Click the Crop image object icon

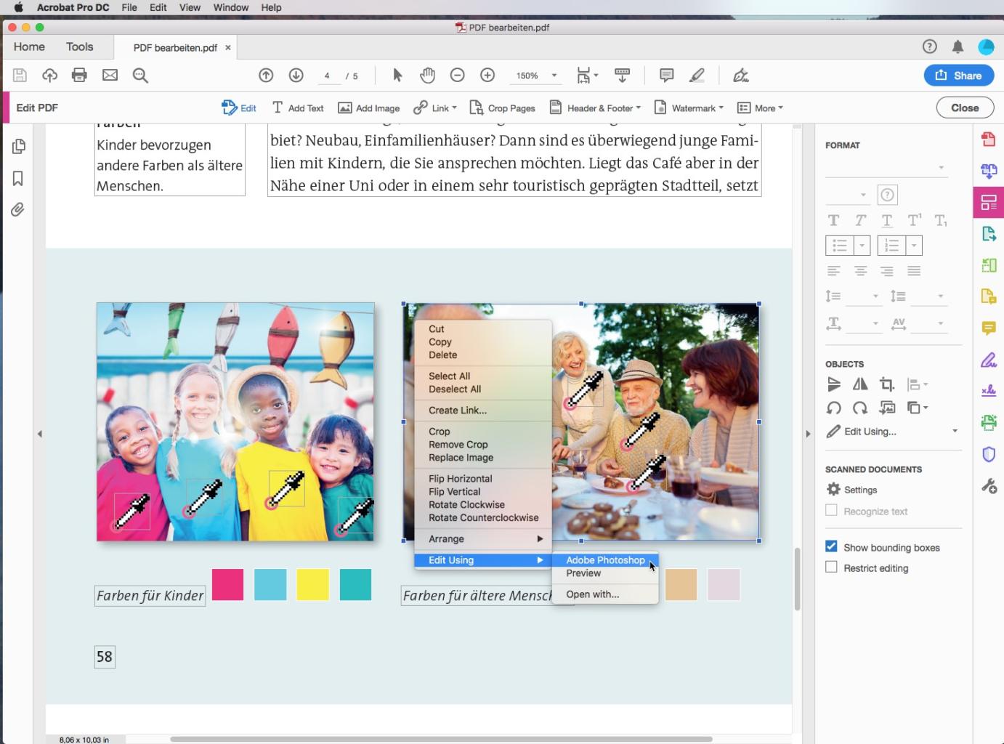click(x=887, y=384)
